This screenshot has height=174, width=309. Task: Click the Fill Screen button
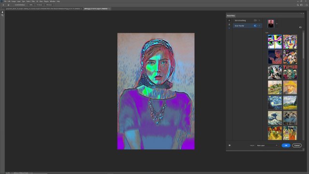(49, 5)
